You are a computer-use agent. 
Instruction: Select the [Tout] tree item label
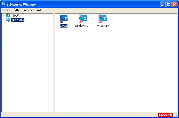[x=15, y=16]
